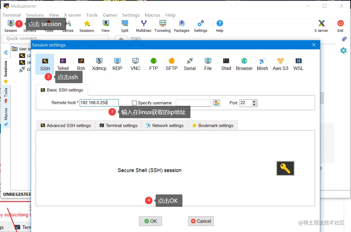Open the Terminal settings tab

pyautogui.click(x=118, y=125)
